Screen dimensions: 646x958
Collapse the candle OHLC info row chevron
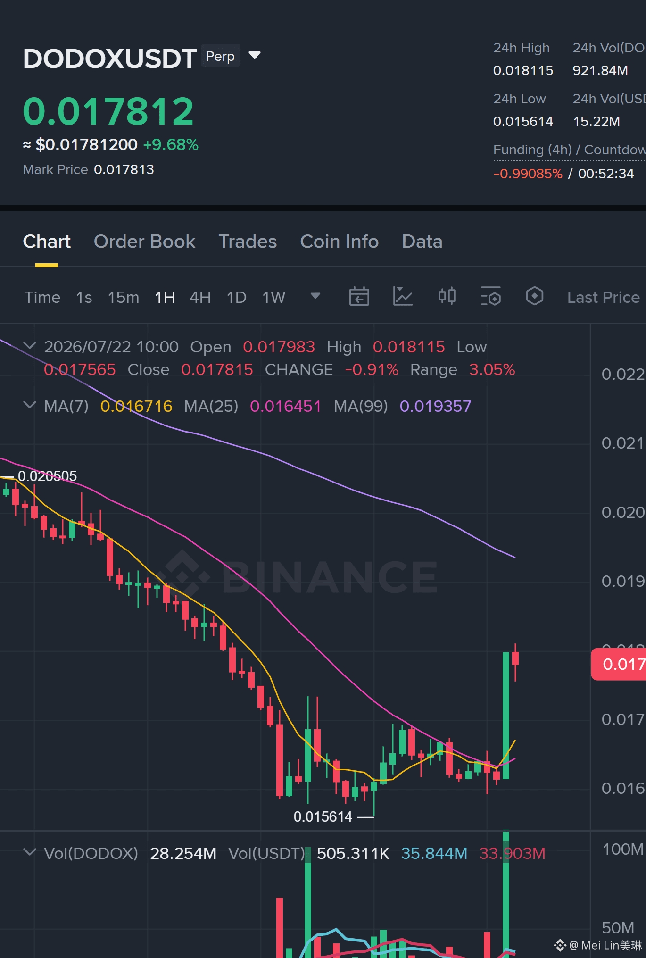(x=30, y=346)
